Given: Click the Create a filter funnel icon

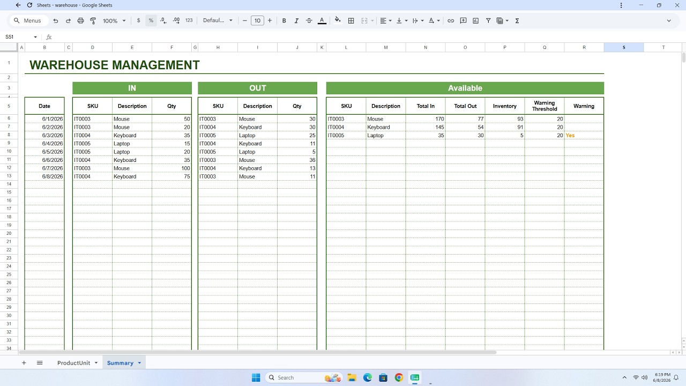Looking at the screenshot, I should point(488,20).
